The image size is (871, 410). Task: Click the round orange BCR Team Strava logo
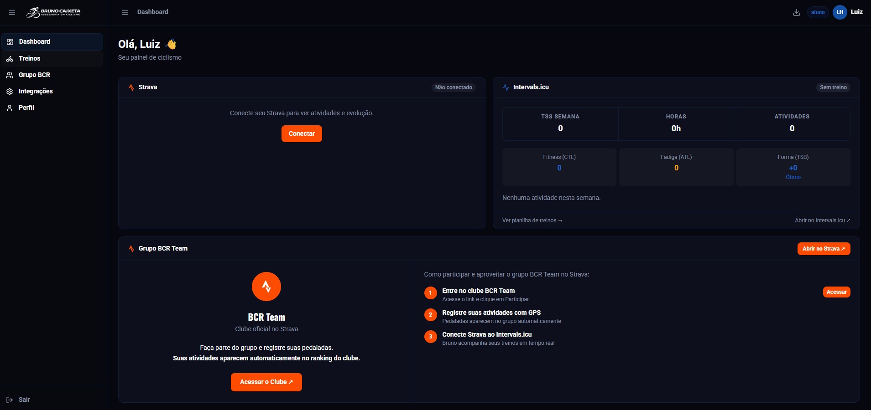pyautogui.click(x=266, y=287)
